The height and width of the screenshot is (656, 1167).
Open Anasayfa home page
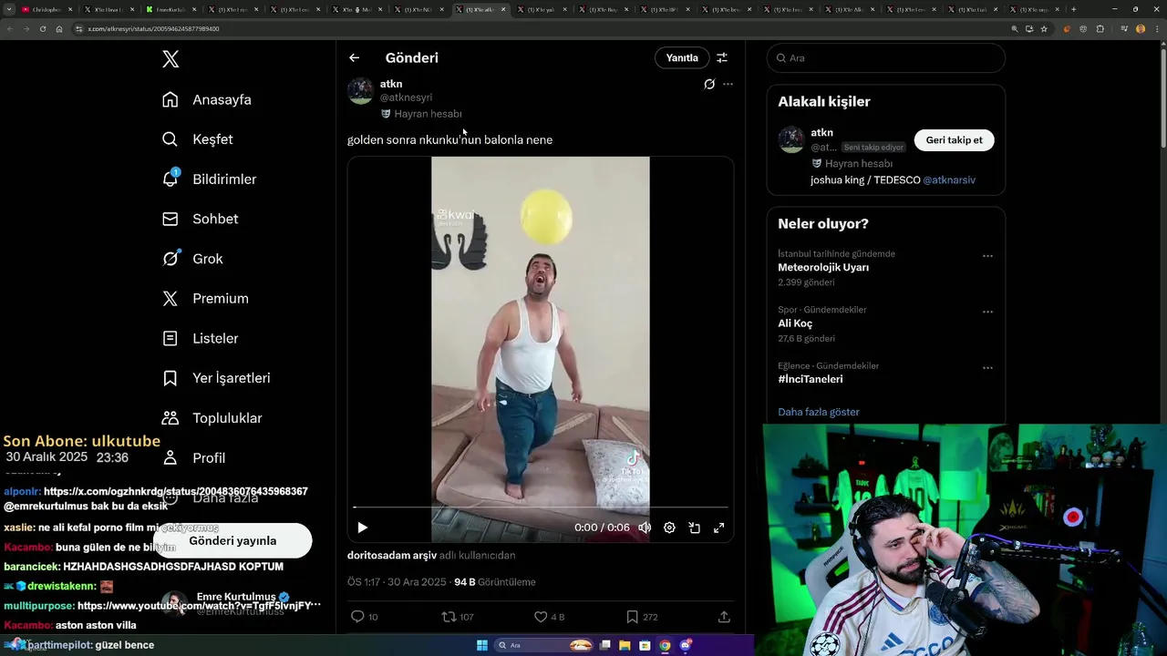point(207,99)
